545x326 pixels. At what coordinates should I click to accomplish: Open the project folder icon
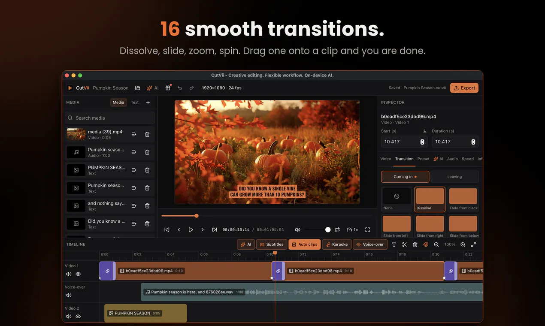tap(138, 88)
